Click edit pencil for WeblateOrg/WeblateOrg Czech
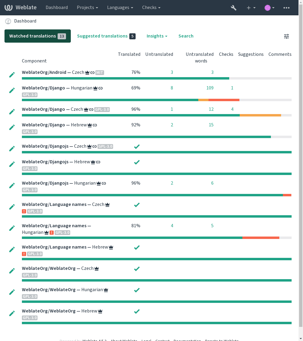 (x=12, y=271)
